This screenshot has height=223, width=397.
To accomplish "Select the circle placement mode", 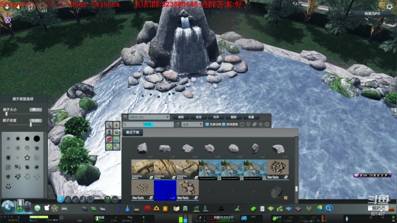I will [x=90, y=199].
